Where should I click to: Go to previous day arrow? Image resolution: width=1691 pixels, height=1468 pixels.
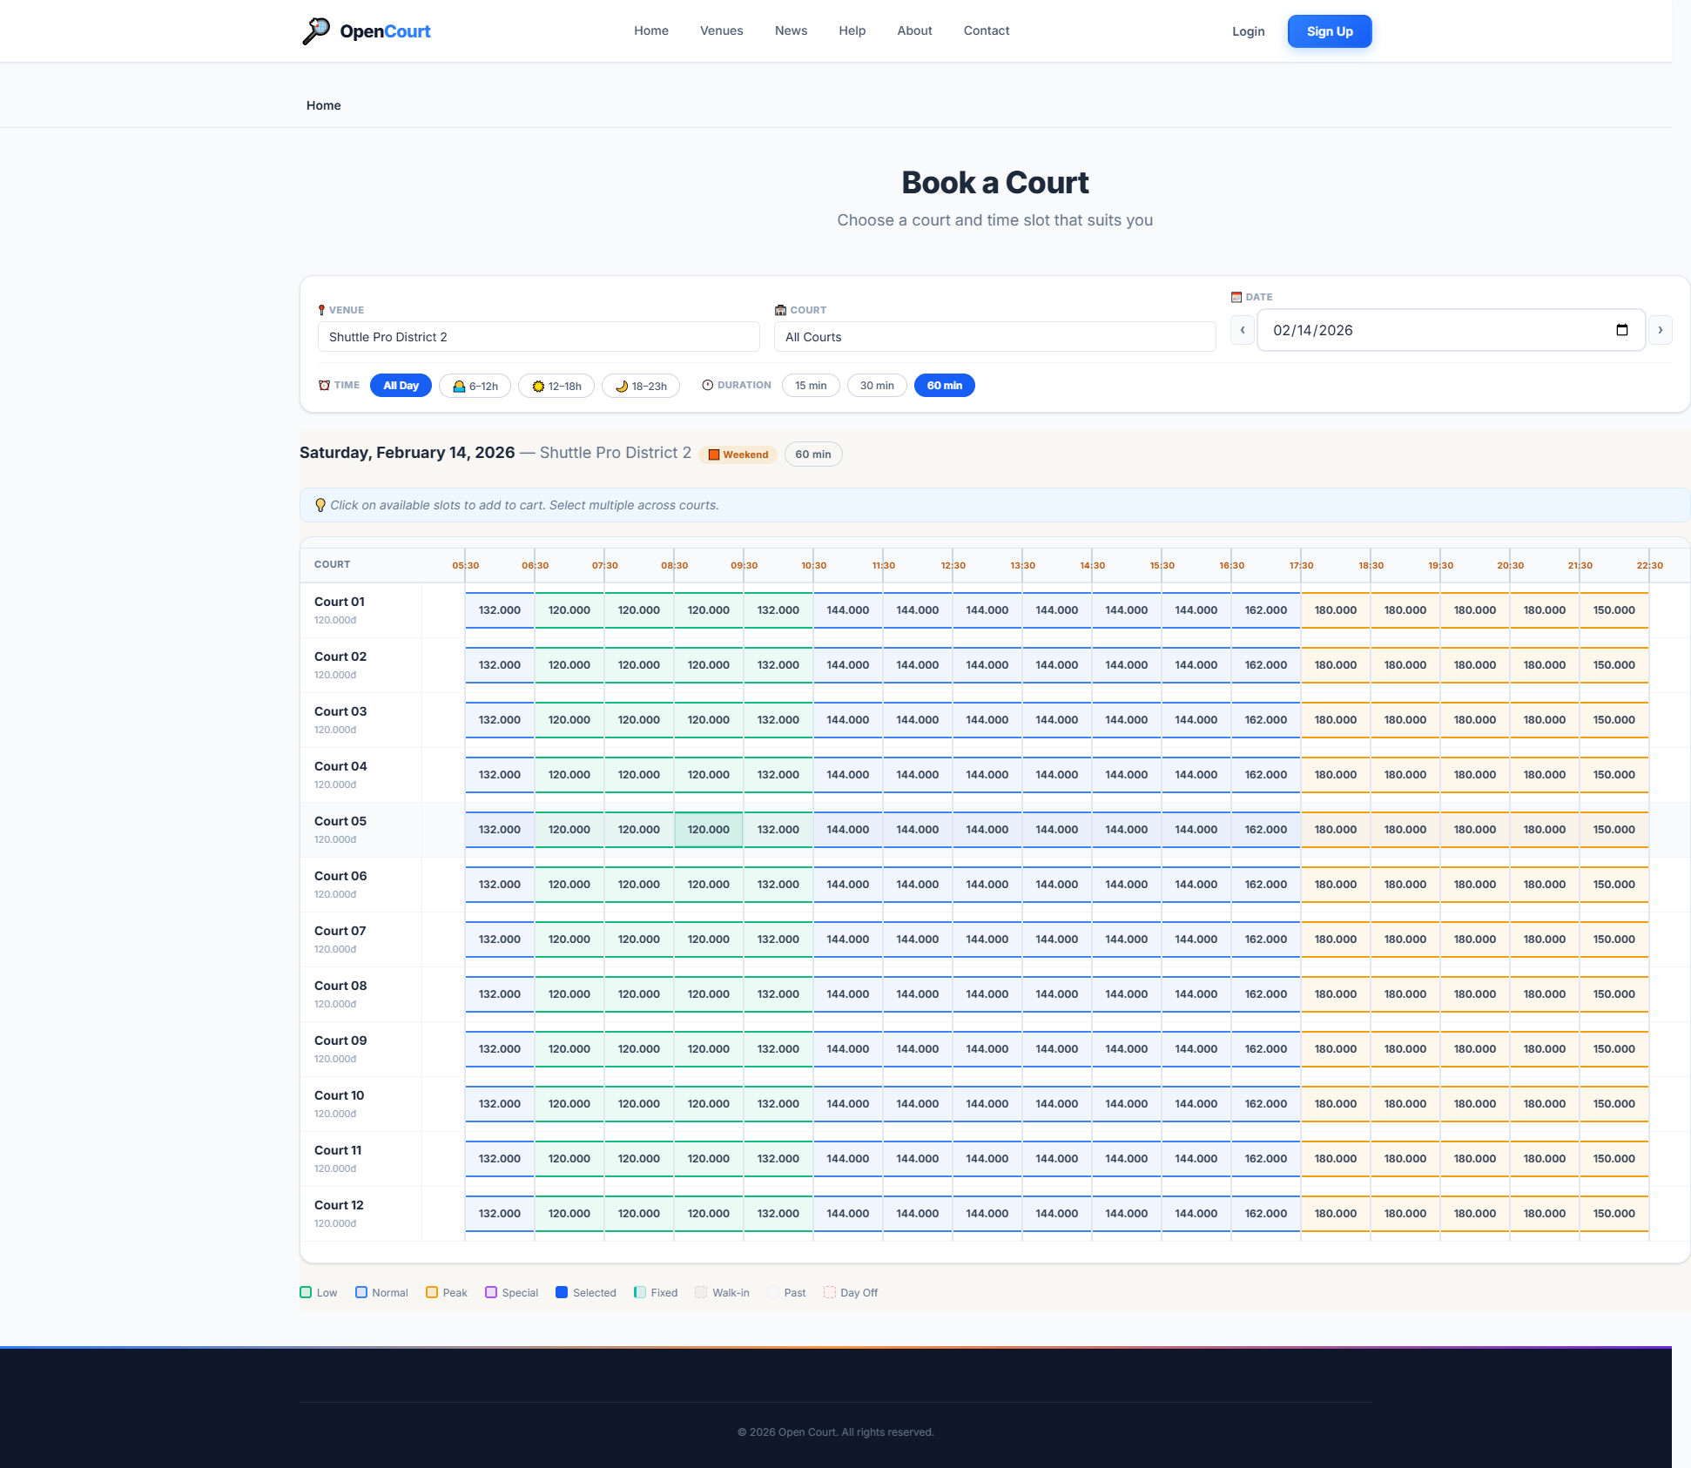(1242, 330)
